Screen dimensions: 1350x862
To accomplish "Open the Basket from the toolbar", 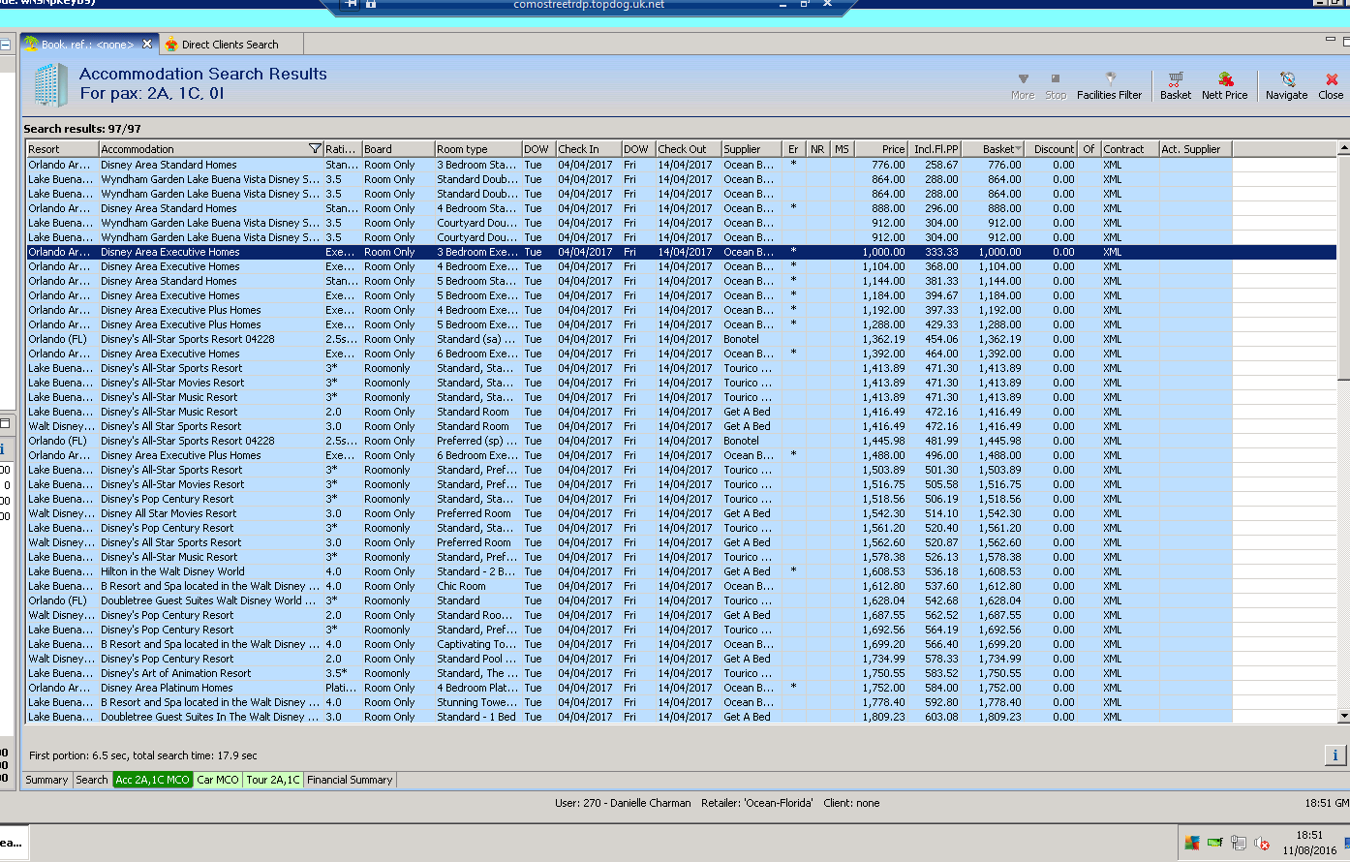I will tap(1176, 85).
